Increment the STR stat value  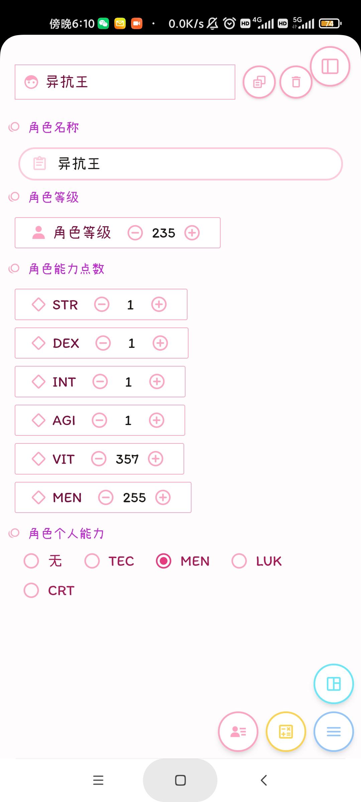159,304
